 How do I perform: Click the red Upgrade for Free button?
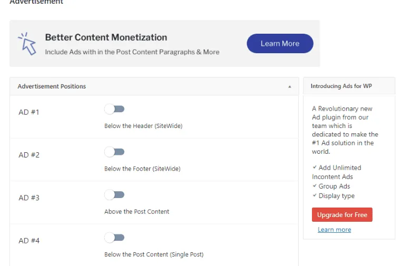click(342, 215)
